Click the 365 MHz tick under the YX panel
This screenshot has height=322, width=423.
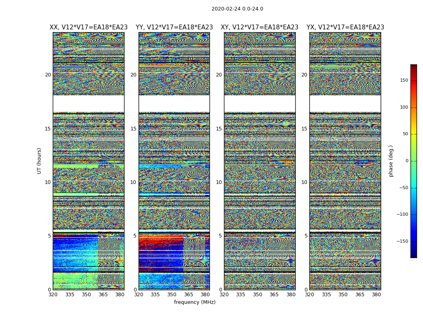pos(360,295)
